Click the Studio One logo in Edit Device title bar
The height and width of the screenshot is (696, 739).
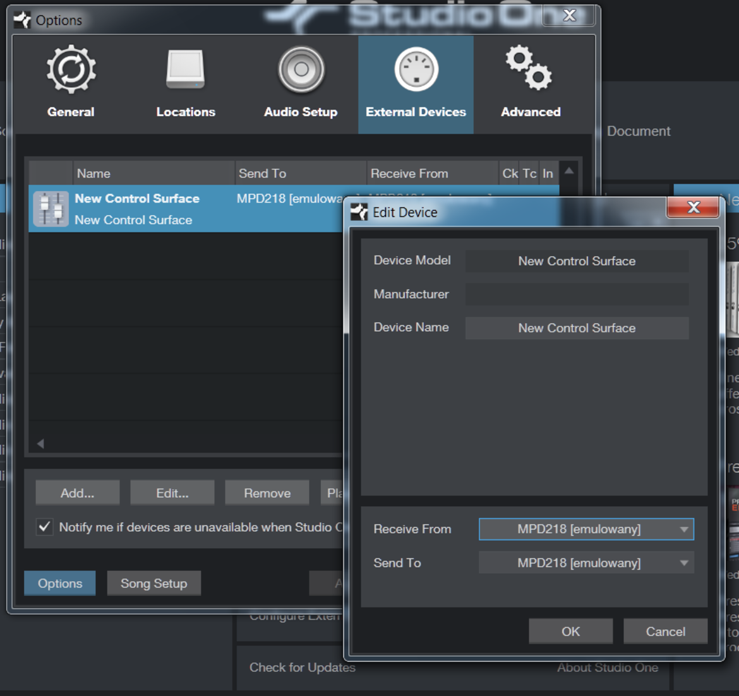[x=359, y=213]
